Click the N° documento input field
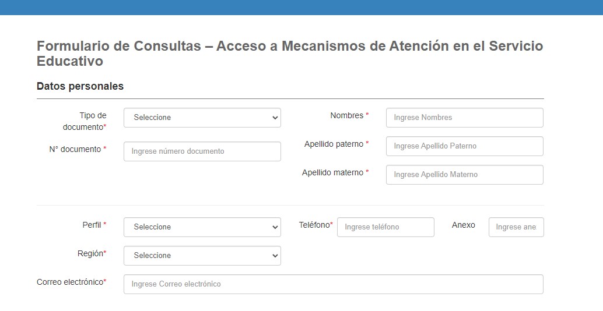 pyautogui.click(x=202, y=151)
